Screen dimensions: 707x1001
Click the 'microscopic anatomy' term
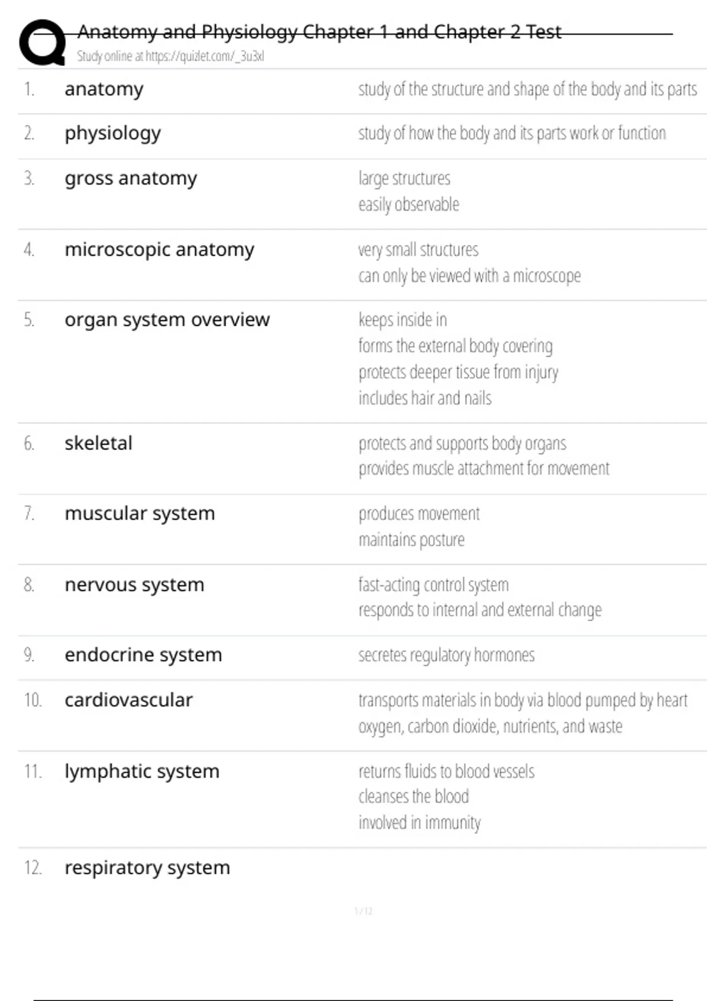[x=159, y=250]
